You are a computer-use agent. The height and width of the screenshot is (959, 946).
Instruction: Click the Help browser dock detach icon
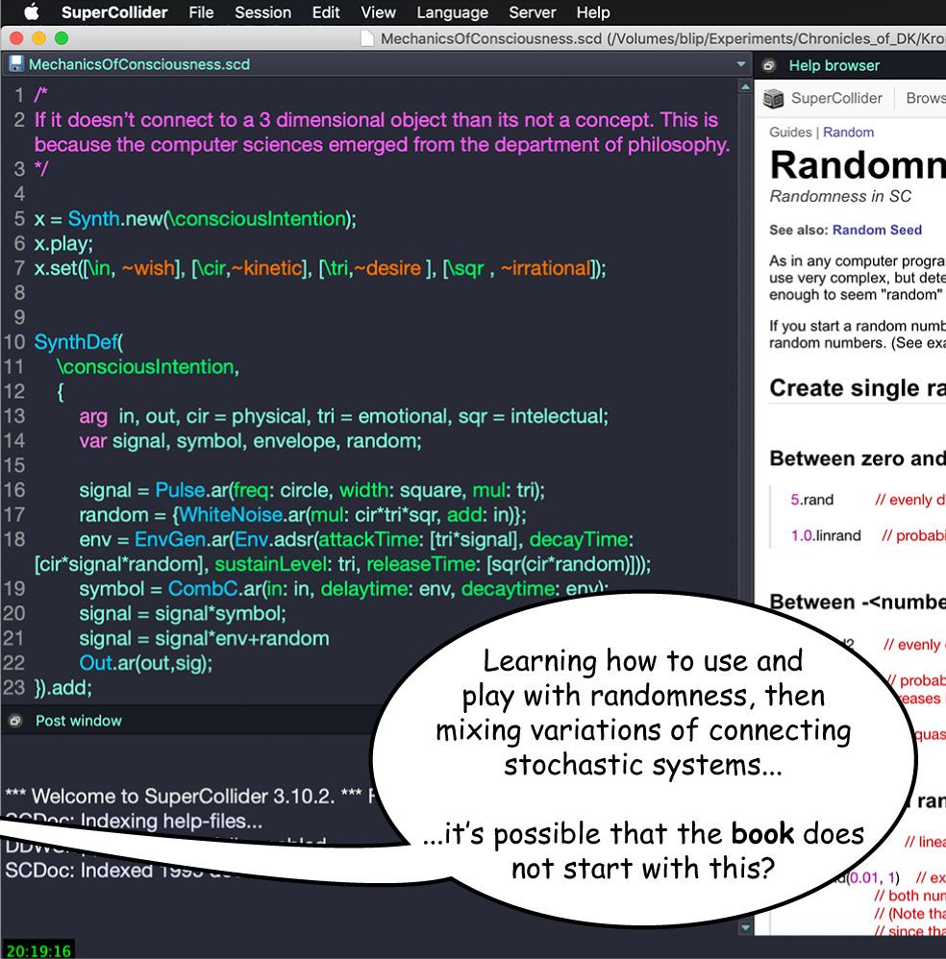(768, 65)
